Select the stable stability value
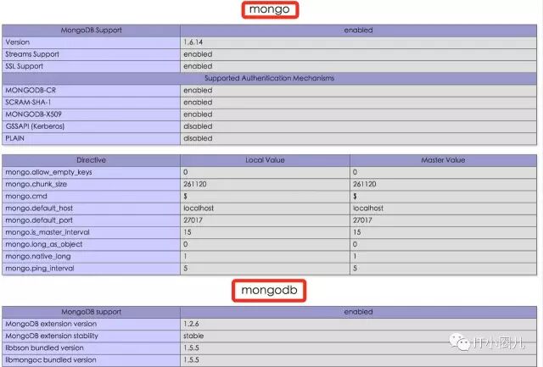 tap(193, 336)
